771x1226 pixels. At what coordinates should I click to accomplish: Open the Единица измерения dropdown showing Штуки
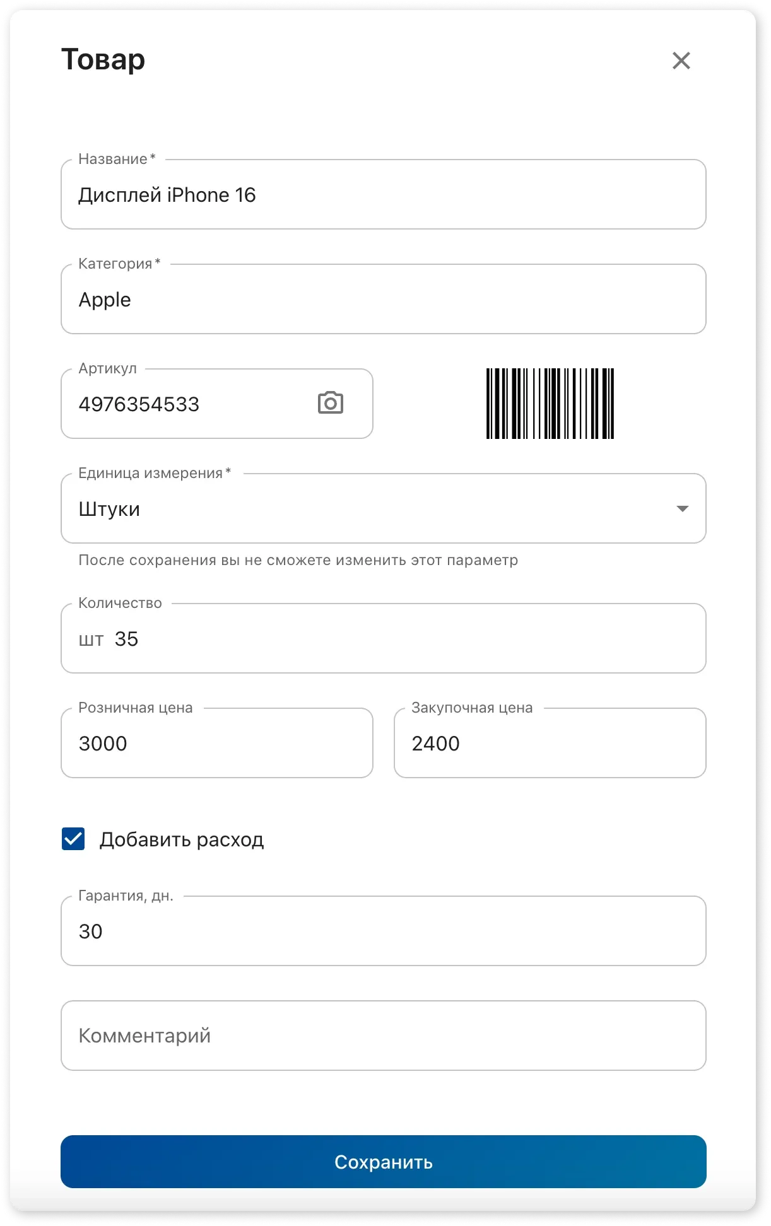coord(372,509)
